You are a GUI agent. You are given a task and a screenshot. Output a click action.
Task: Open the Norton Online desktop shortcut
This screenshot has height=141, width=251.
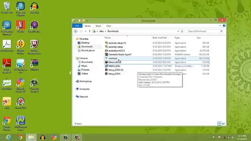click(20, 47)
